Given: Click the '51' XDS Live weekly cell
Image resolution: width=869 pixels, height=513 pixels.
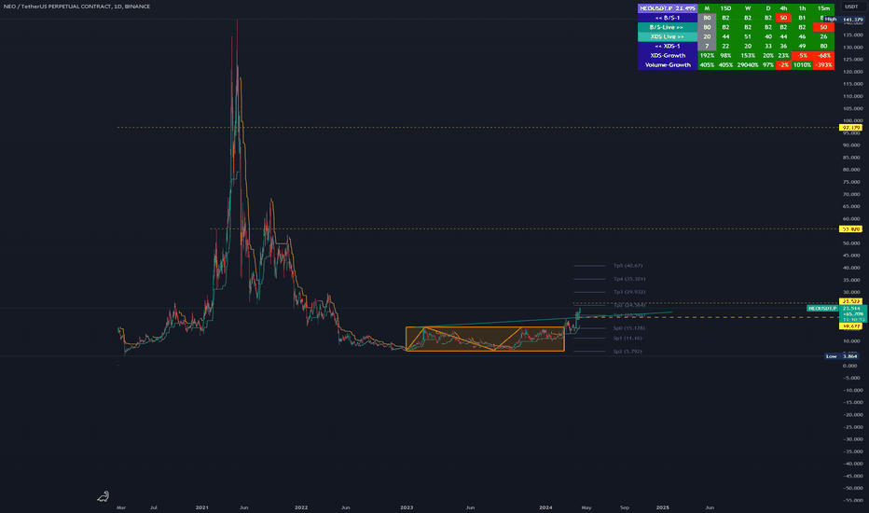Looking at the screenshot, I should 748,36.
